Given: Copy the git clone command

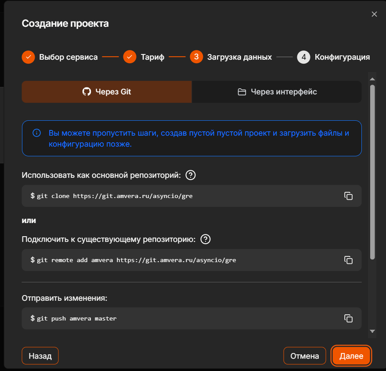Looking at the screenshot, I should [349, 196].
